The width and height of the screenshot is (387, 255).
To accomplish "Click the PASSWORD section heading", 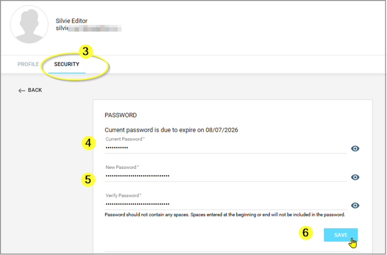I will pos(120,115).
